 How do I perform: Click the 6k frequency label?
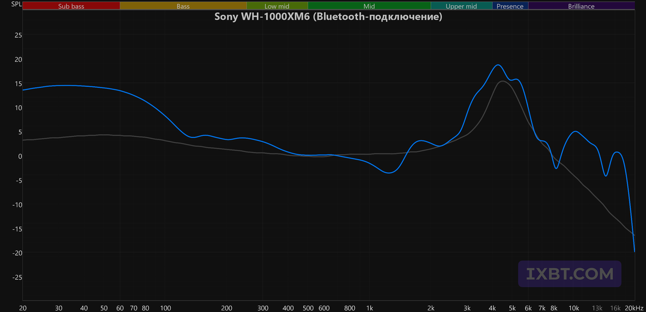528,308
